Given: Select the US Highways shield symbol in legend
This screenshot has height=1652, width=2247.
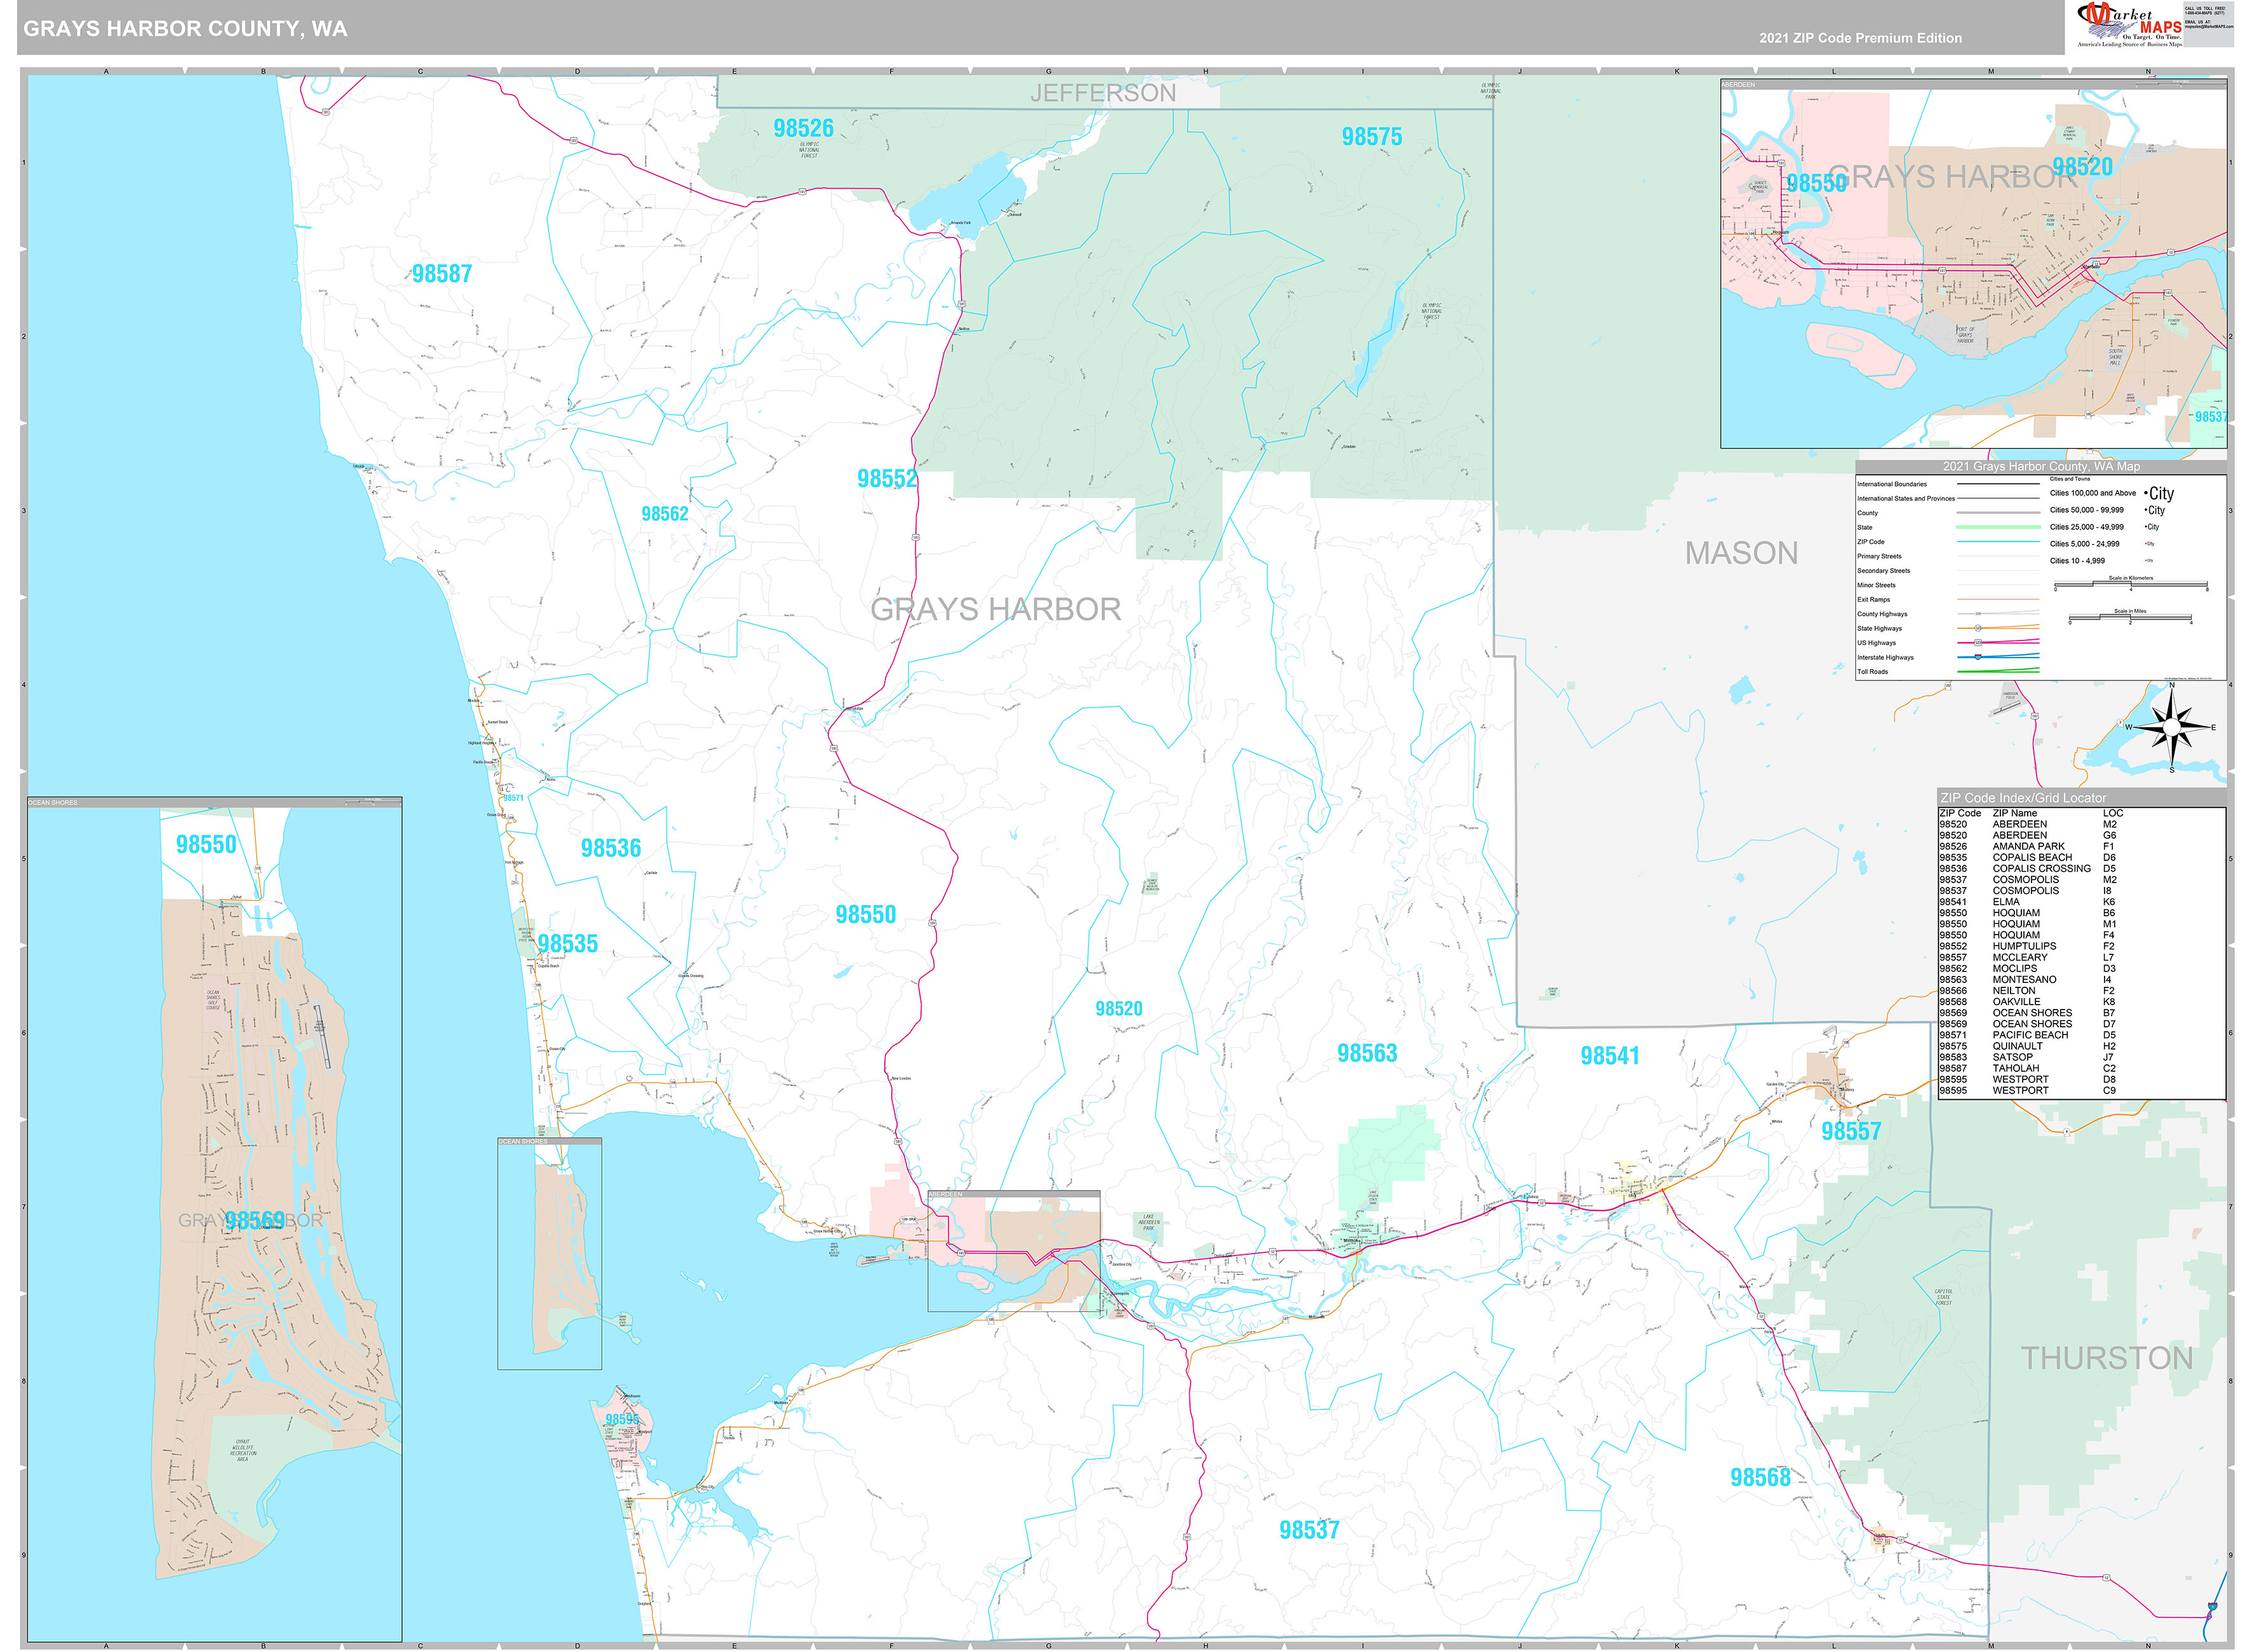Looking at the screenshot, I should (1978, 642).
